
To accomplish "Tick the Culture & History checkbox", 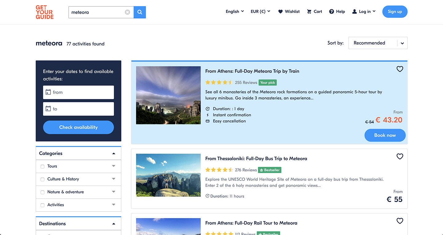I will click(x=42, y=179).
